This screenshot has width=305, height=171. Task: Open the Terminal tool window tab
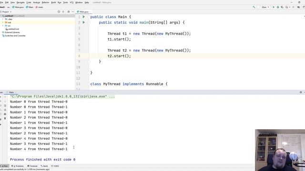[32, 166]
